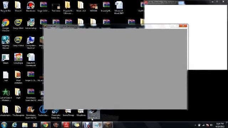Open Windows Media Player from taskbar

tap(35, 125)
